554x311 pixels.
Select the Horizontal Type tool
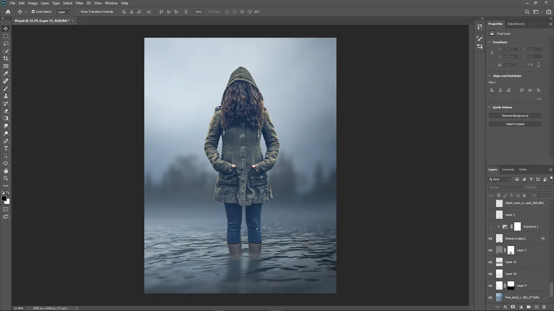tap(6, 148)
